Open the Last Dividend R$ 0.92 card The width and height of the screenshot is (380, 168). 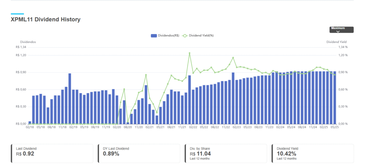point(52,153)
